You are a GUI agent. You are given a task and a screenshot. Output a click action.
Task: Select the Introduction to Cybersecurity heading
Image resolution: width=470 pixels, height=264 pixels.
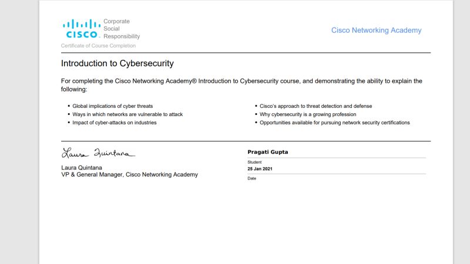click(x=117, y=63)
